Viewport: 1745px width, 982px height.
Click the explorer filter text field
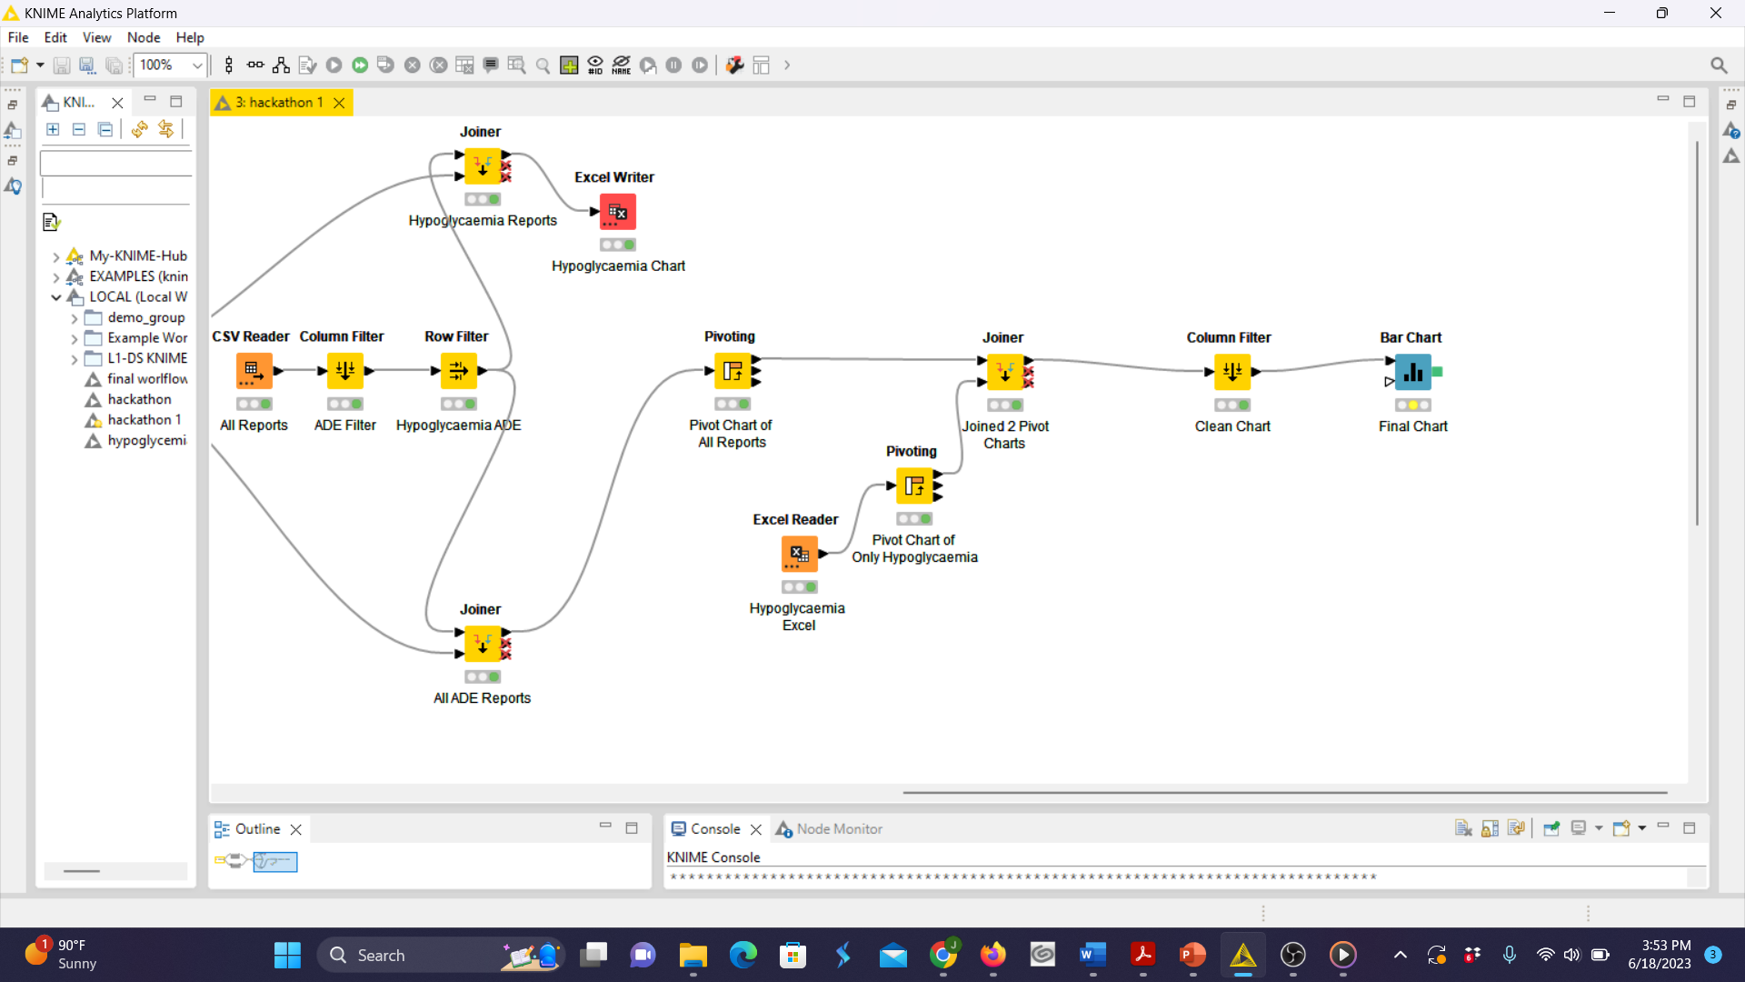(116, 164)
